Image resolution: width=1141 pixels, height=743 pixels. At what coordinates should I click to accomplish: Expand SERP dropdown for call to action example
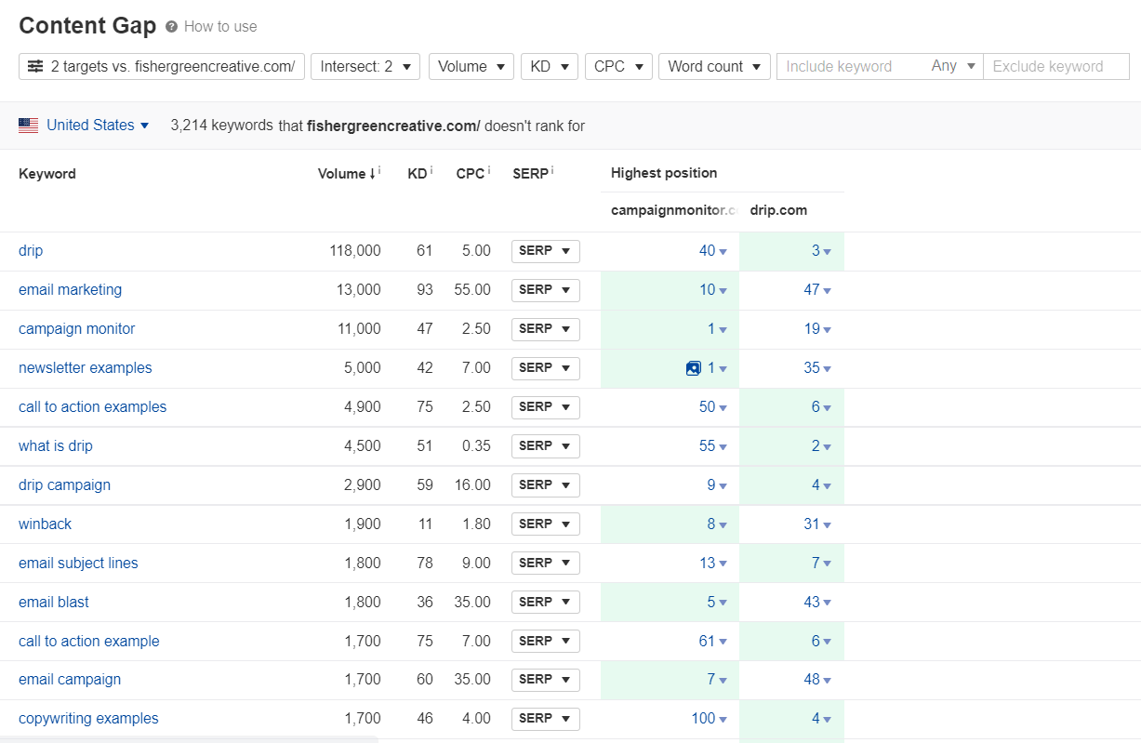(546, 642)
